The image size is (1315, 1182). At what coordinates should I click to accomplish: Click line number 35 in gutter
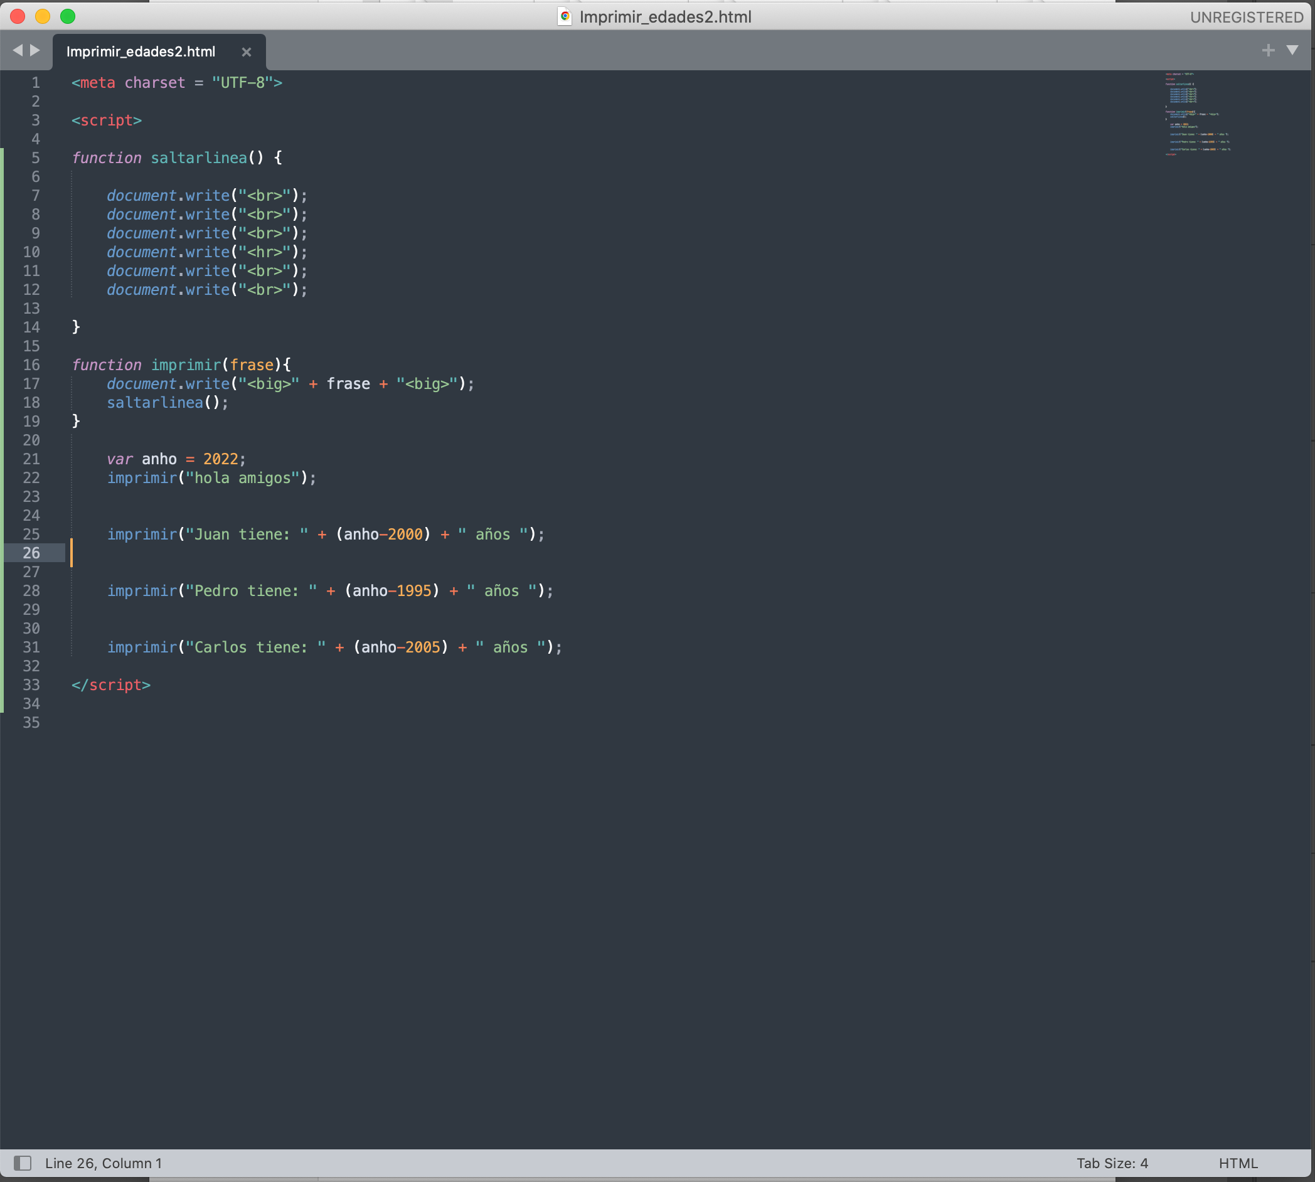pyautogui.click(x=31, y=723)
